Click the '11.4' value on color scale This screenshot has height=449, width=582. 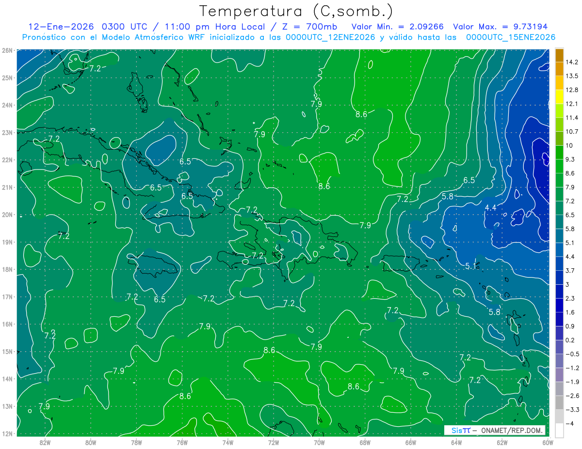572,118
